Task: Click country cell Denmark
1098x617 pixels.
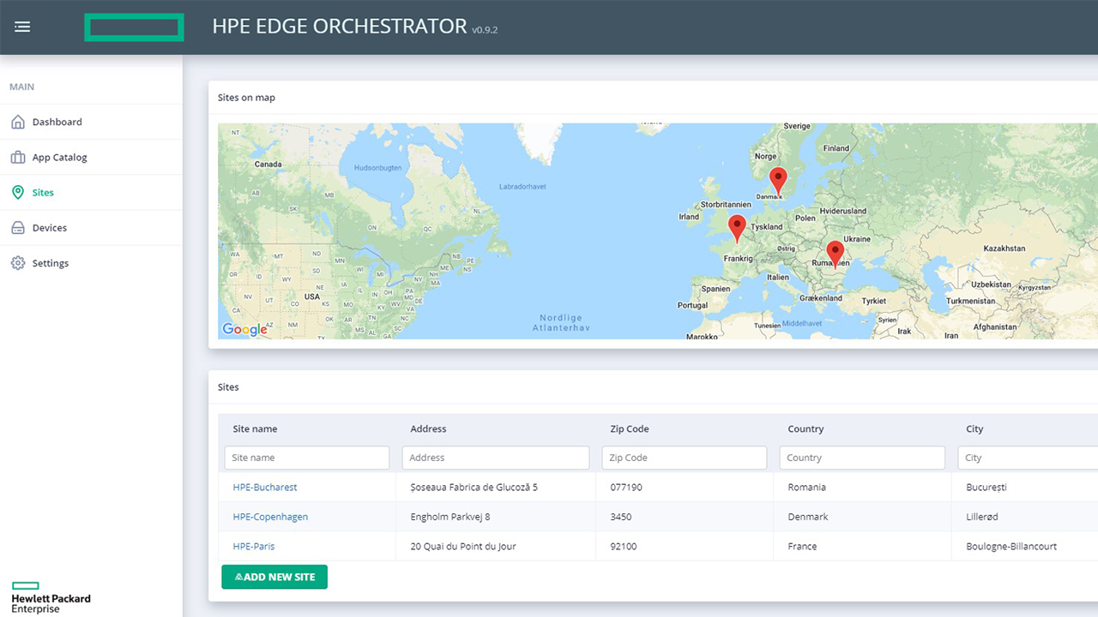Action: (x=808, y=517)
